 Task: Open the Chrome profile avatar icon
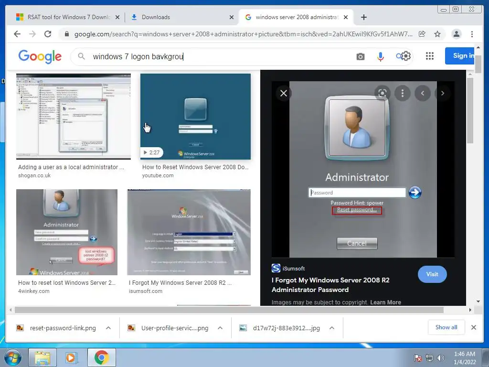click(456, 34)
